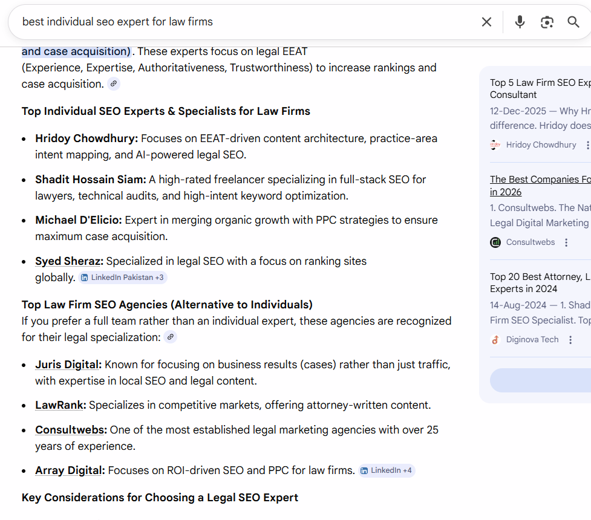Open Google Lens image search
This screenshot has width=591, height=520.
(547, 22)
